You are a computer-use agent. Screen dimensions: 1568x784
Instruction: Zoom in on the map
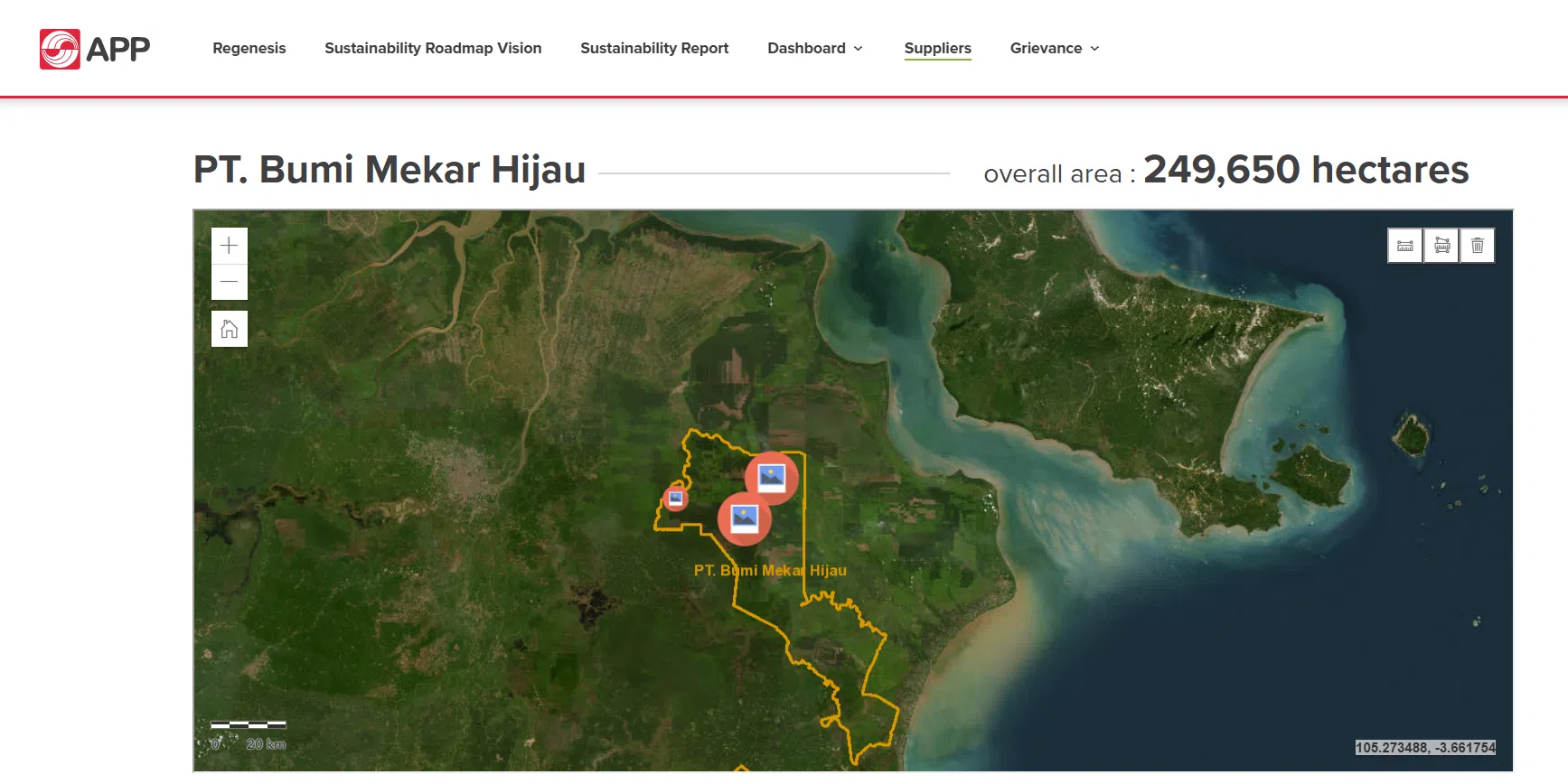tap(230, 246)
